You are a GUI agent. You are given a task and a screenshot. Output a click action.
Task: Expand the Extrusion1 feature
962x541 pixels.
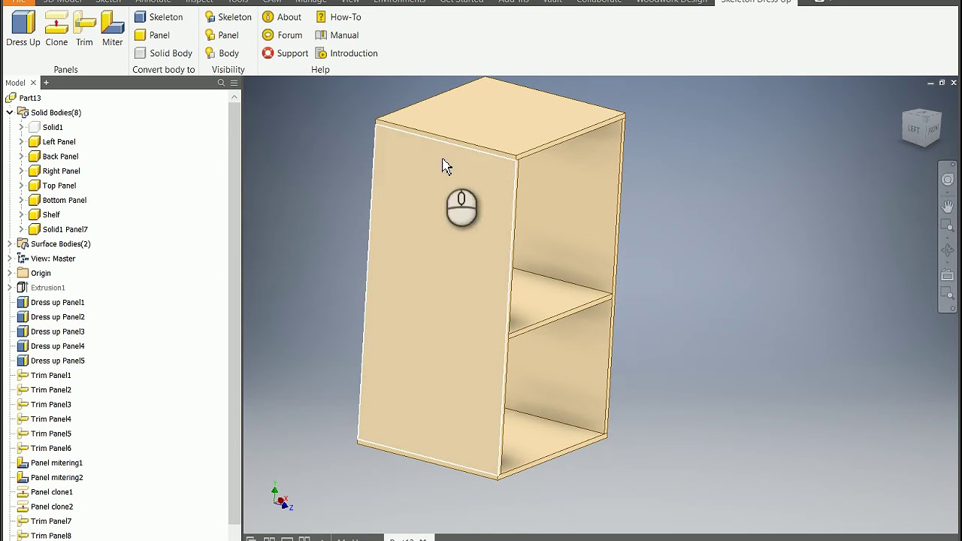pos(10,287)
